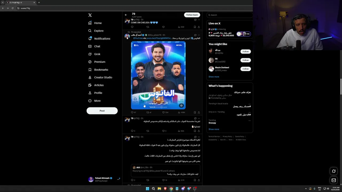342x192 pixels.
Task: Open options for Snoopy trend
Action: [x=250, y=121]
